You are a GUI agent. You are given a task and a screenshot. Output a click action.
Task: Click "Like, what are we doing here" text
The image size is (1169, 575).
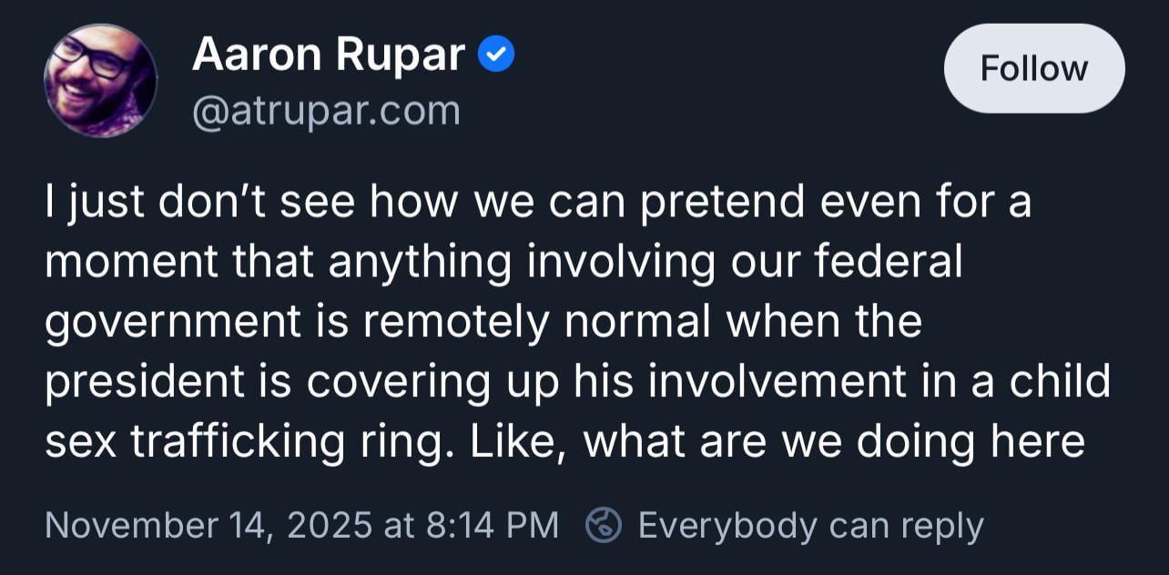click(x=778, y=441)
